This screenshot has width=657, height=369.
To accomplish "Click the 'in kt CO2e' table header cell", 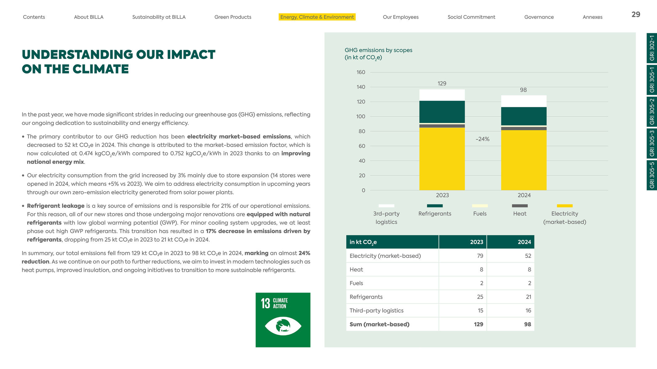I will 392,242.
